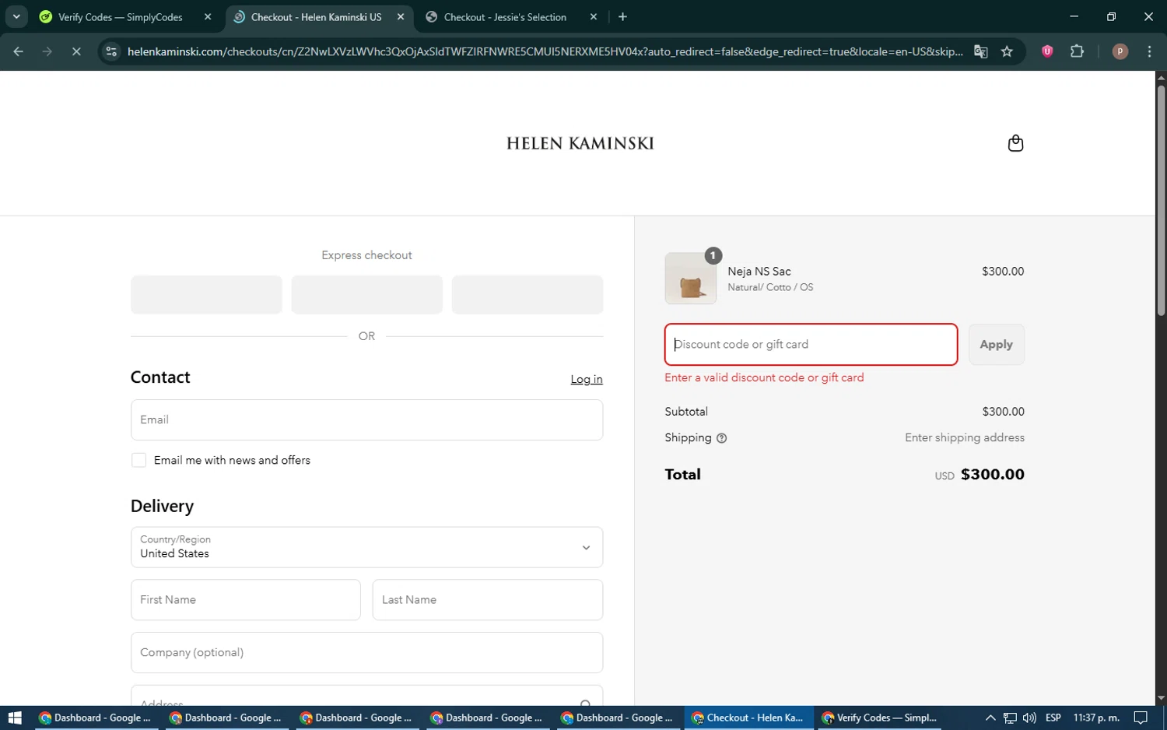This screenshot has width=1167, height=730.
Task: Click the Log in link
Action: 586,380
